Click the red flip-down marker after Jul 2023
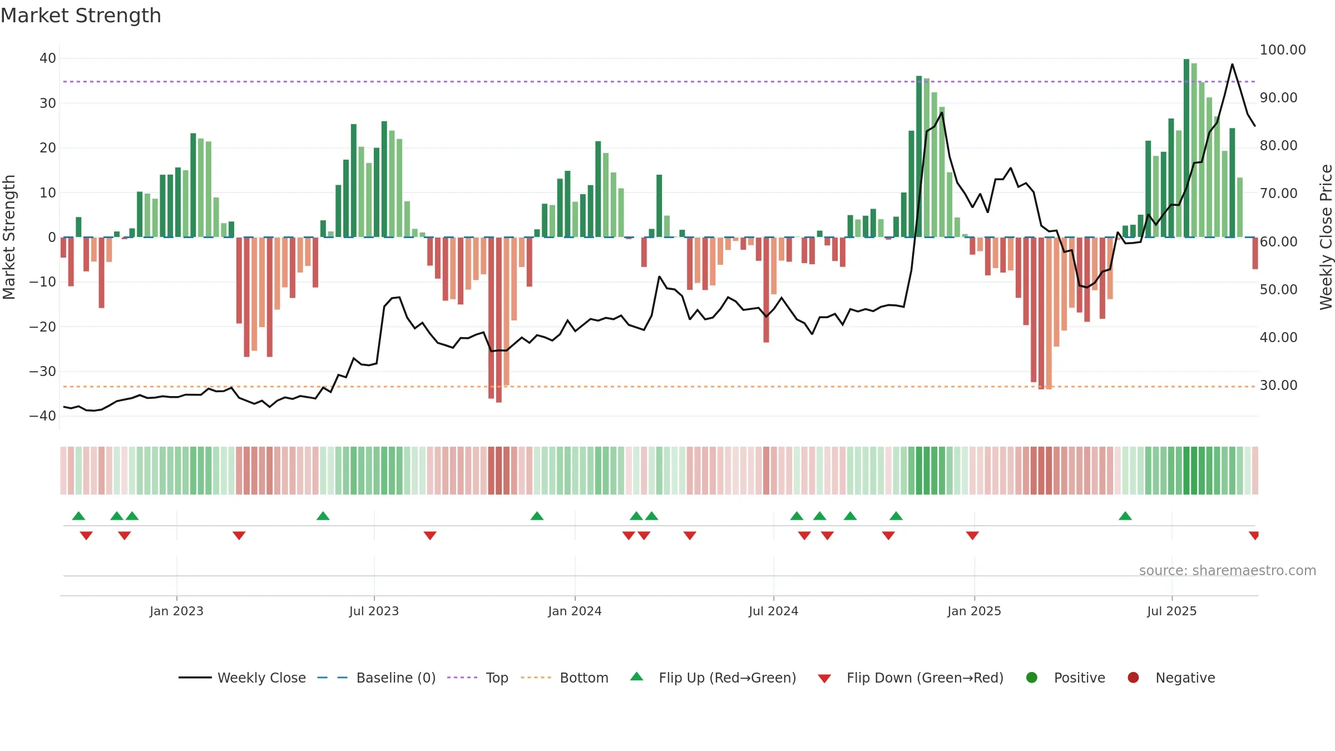1335x751 pixels. tap(430, 536)
